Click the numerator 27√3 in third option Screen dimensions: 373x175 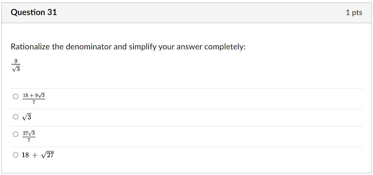point(29,133)
